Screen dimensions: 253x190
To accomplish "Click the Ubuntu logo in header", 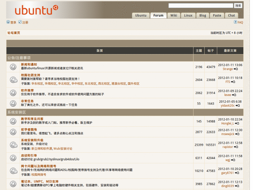I will (x=36, y=10).
